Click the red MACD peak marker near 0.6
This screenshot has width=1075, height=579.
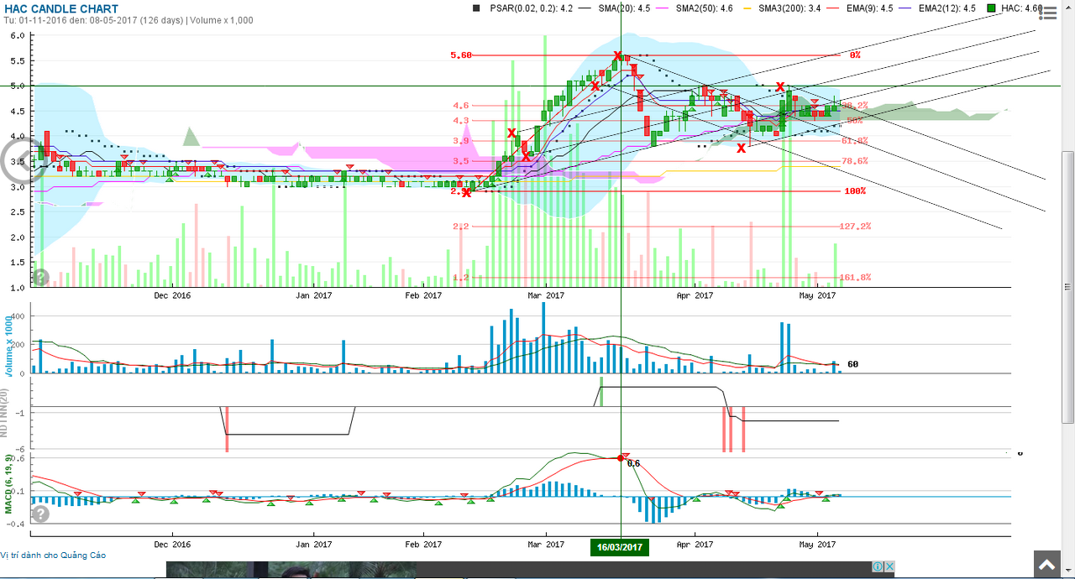(621, 457)
